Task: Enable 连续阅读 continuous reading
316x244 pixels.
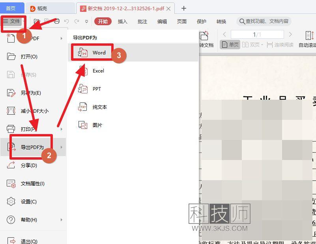Action: pyautogui.click(x=280, y=45)
